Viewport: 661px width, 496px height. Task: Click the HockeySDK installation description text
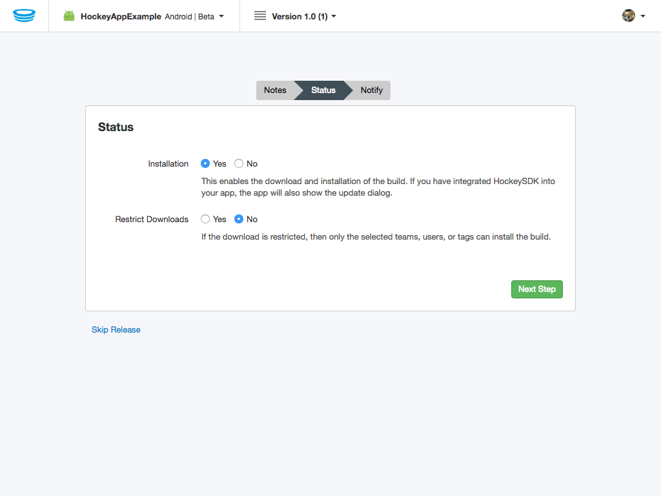click(378, 187)
